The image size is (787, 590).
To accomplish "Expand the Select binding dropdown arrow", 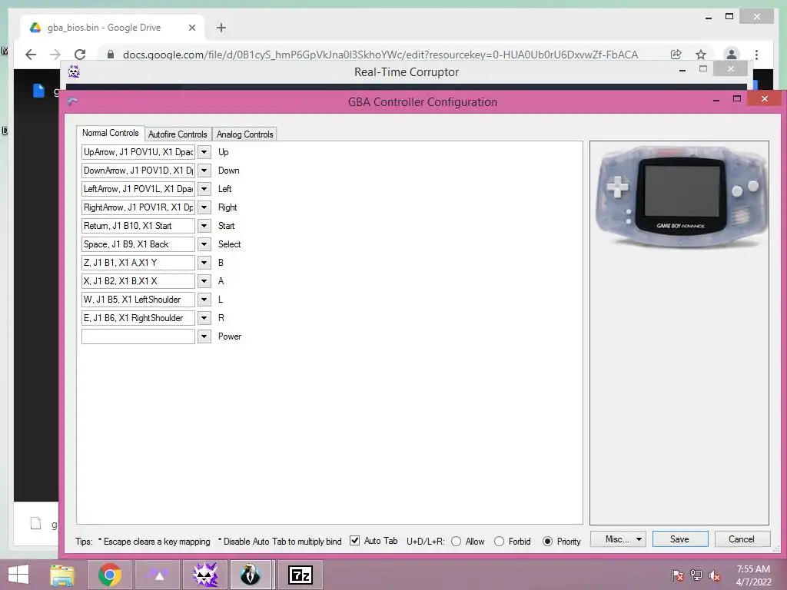I will pos(204,244).
